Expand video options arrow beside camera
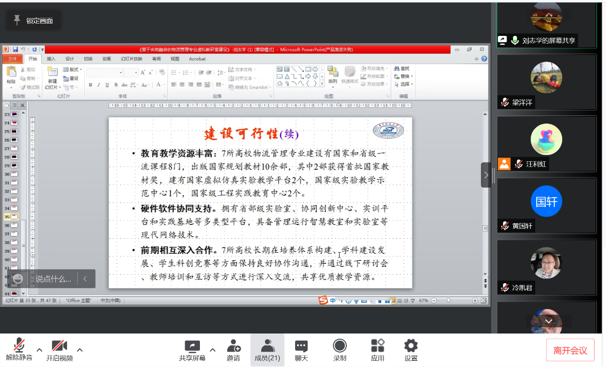Screen dimensions: 606x367 [80, 350]
